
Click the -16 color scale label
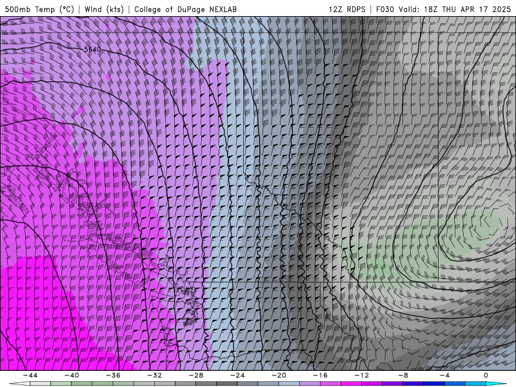coord(321,375)
